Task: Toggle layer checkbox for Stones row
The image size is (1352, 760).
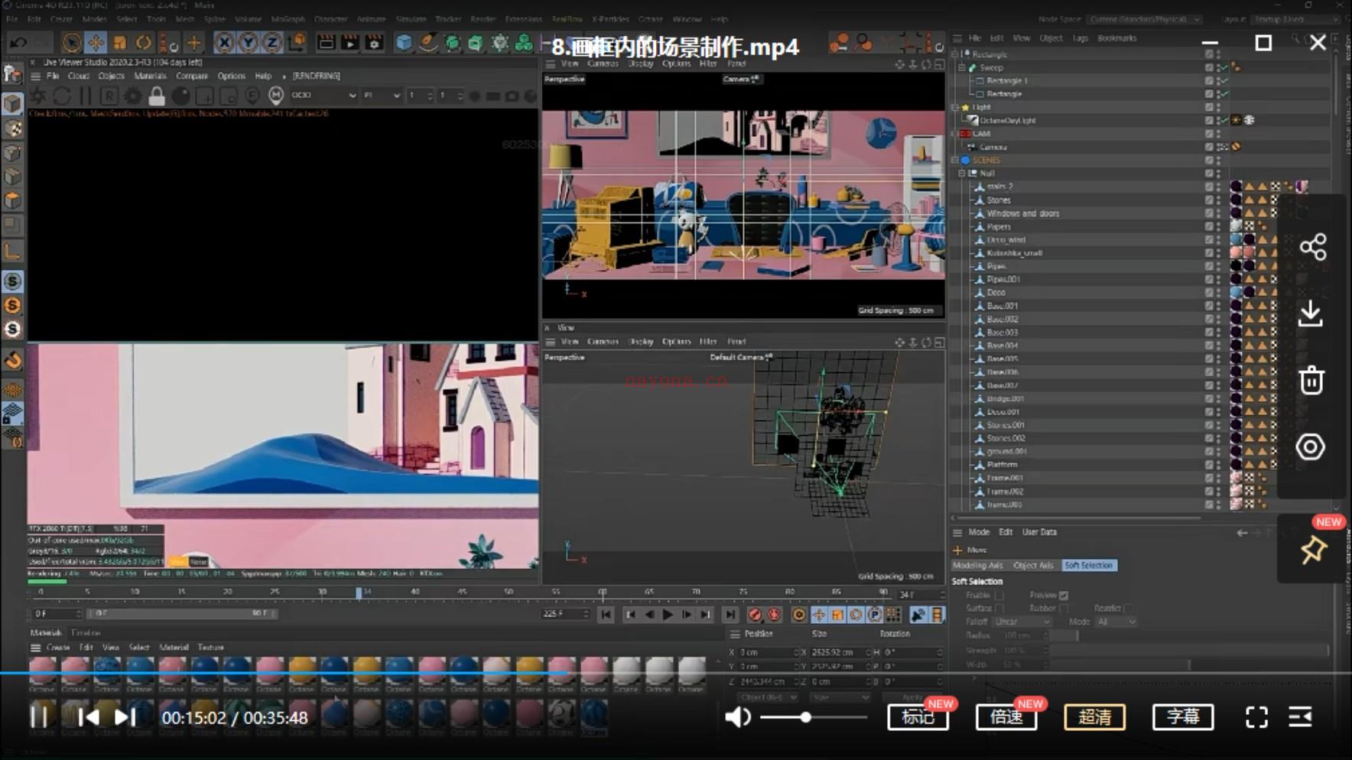Action: pyautogui.click(x=1209, y=200)
